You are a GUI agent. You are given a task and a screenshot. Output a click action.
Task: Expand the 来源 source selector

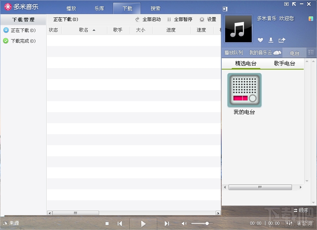pyautogui.click(x=11, y=223)
